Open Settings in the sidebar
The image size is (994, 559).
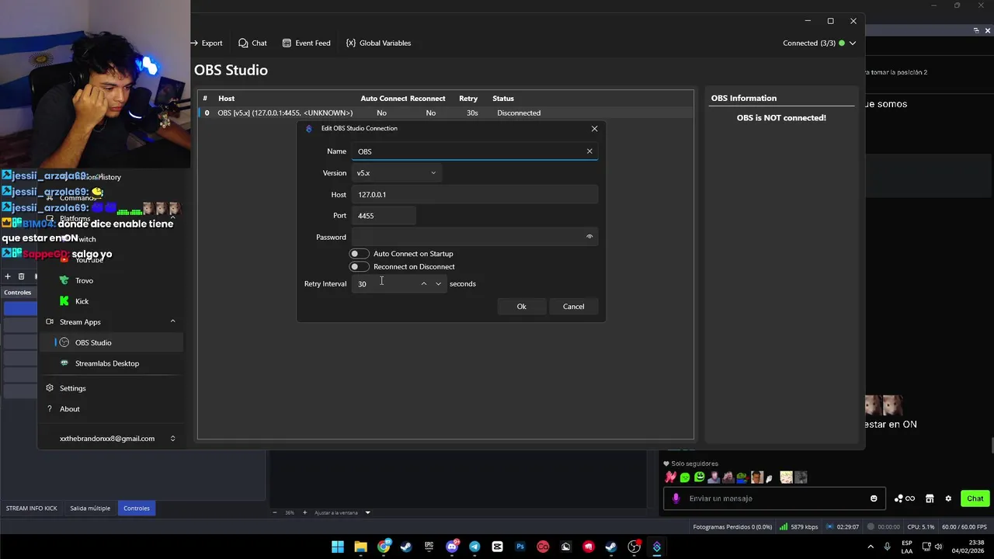pos(72,388)
